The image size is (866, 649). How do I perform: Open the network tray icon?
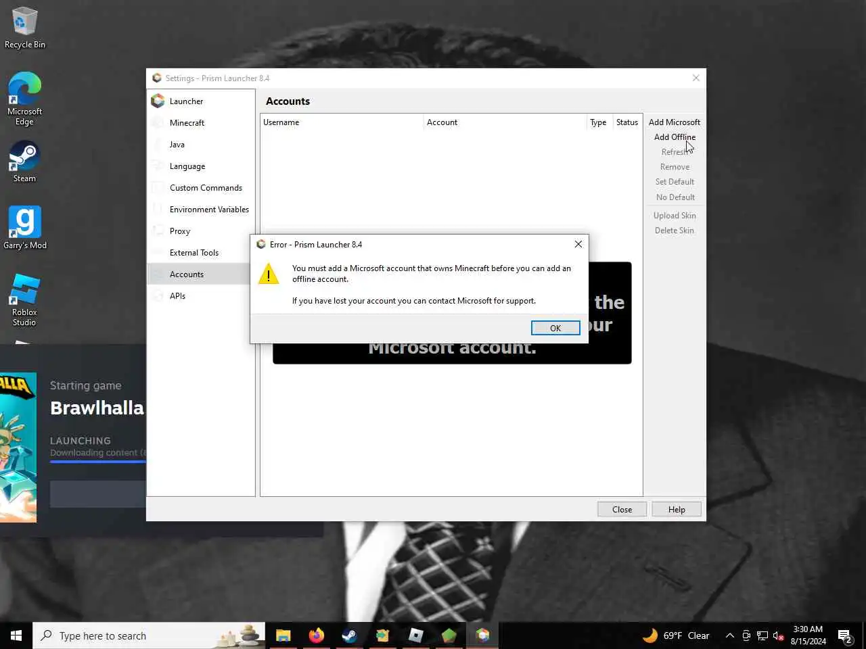click(762, 635)
